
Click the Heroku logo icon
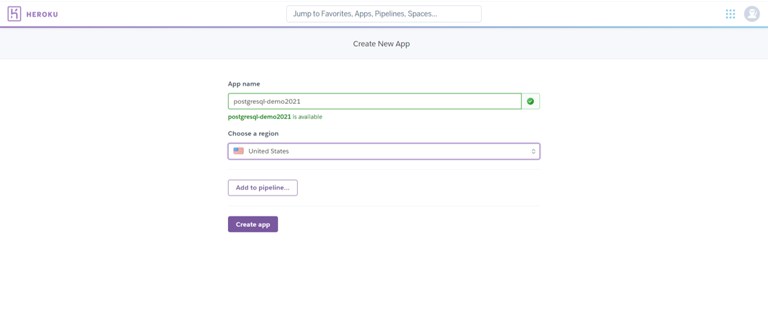[x=14, y=14]
